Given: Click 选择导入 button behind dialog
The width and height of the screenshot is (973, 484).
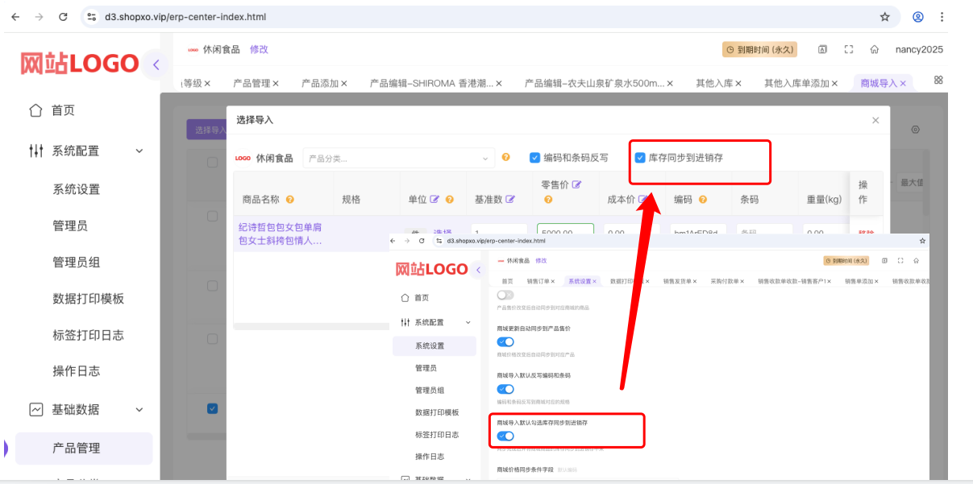Looking at the screenshot, I should coord(206,130).
